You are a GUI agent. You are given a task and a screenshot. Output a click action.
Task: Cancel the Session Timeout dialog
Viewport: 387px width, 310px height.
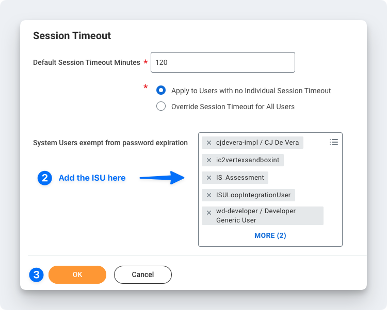143,274
